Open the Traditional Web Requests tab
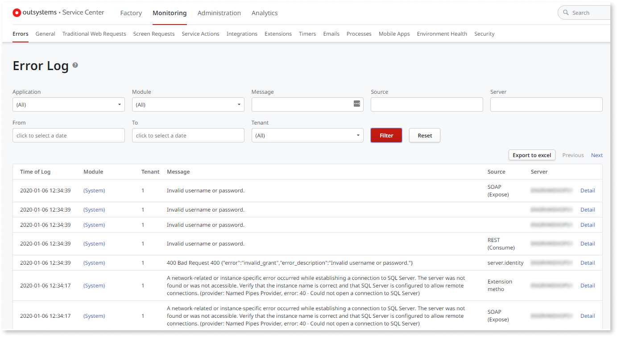The width and height of the screenshot is (617, 337). (x=94, y=33)
